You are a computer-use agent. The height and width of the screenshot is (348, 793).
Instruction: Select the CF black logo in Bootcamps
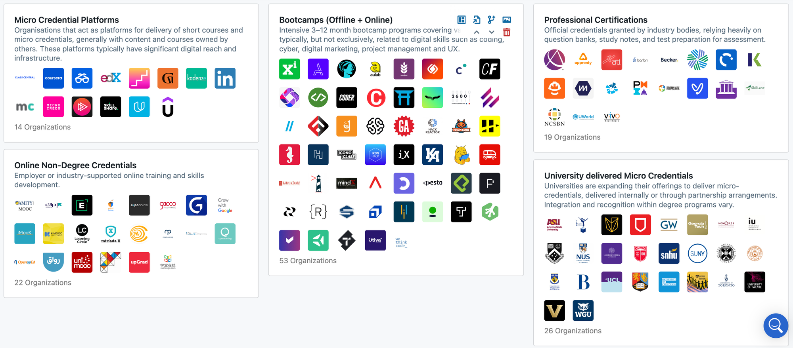pyautogui.click(x=490, y=69)
